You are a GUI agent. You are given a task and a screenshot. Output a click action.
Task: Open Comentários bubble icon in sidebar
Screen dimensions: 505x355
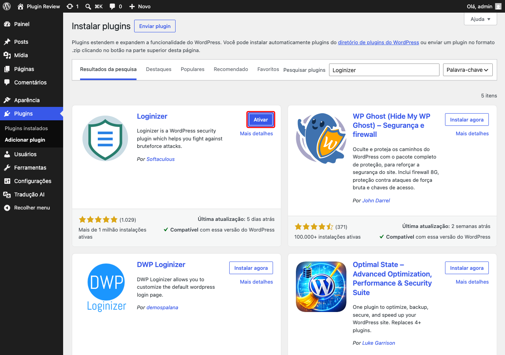tap(7, 82)
